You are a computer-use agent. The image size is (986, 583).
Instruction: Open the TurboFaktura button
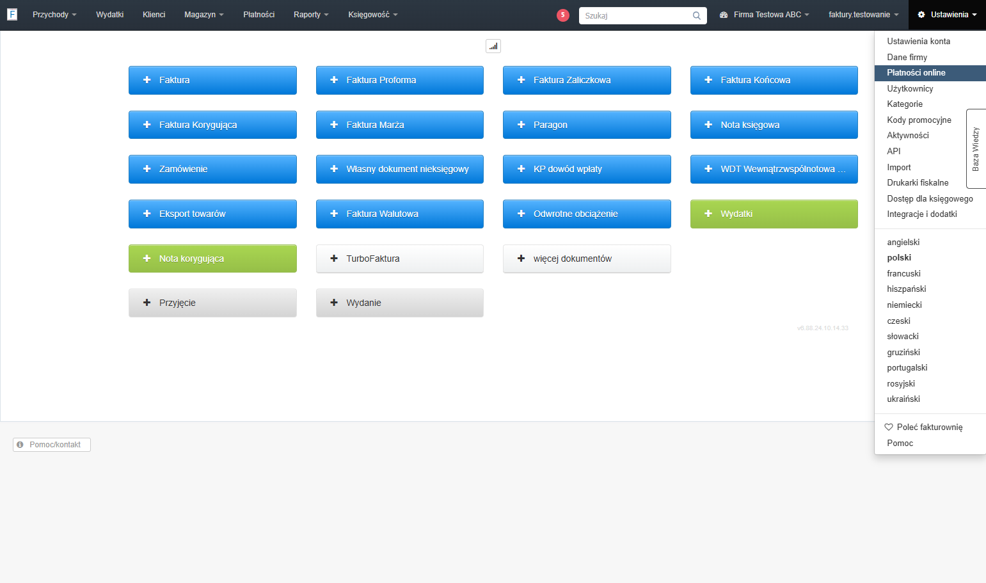(x=400, y=259)
